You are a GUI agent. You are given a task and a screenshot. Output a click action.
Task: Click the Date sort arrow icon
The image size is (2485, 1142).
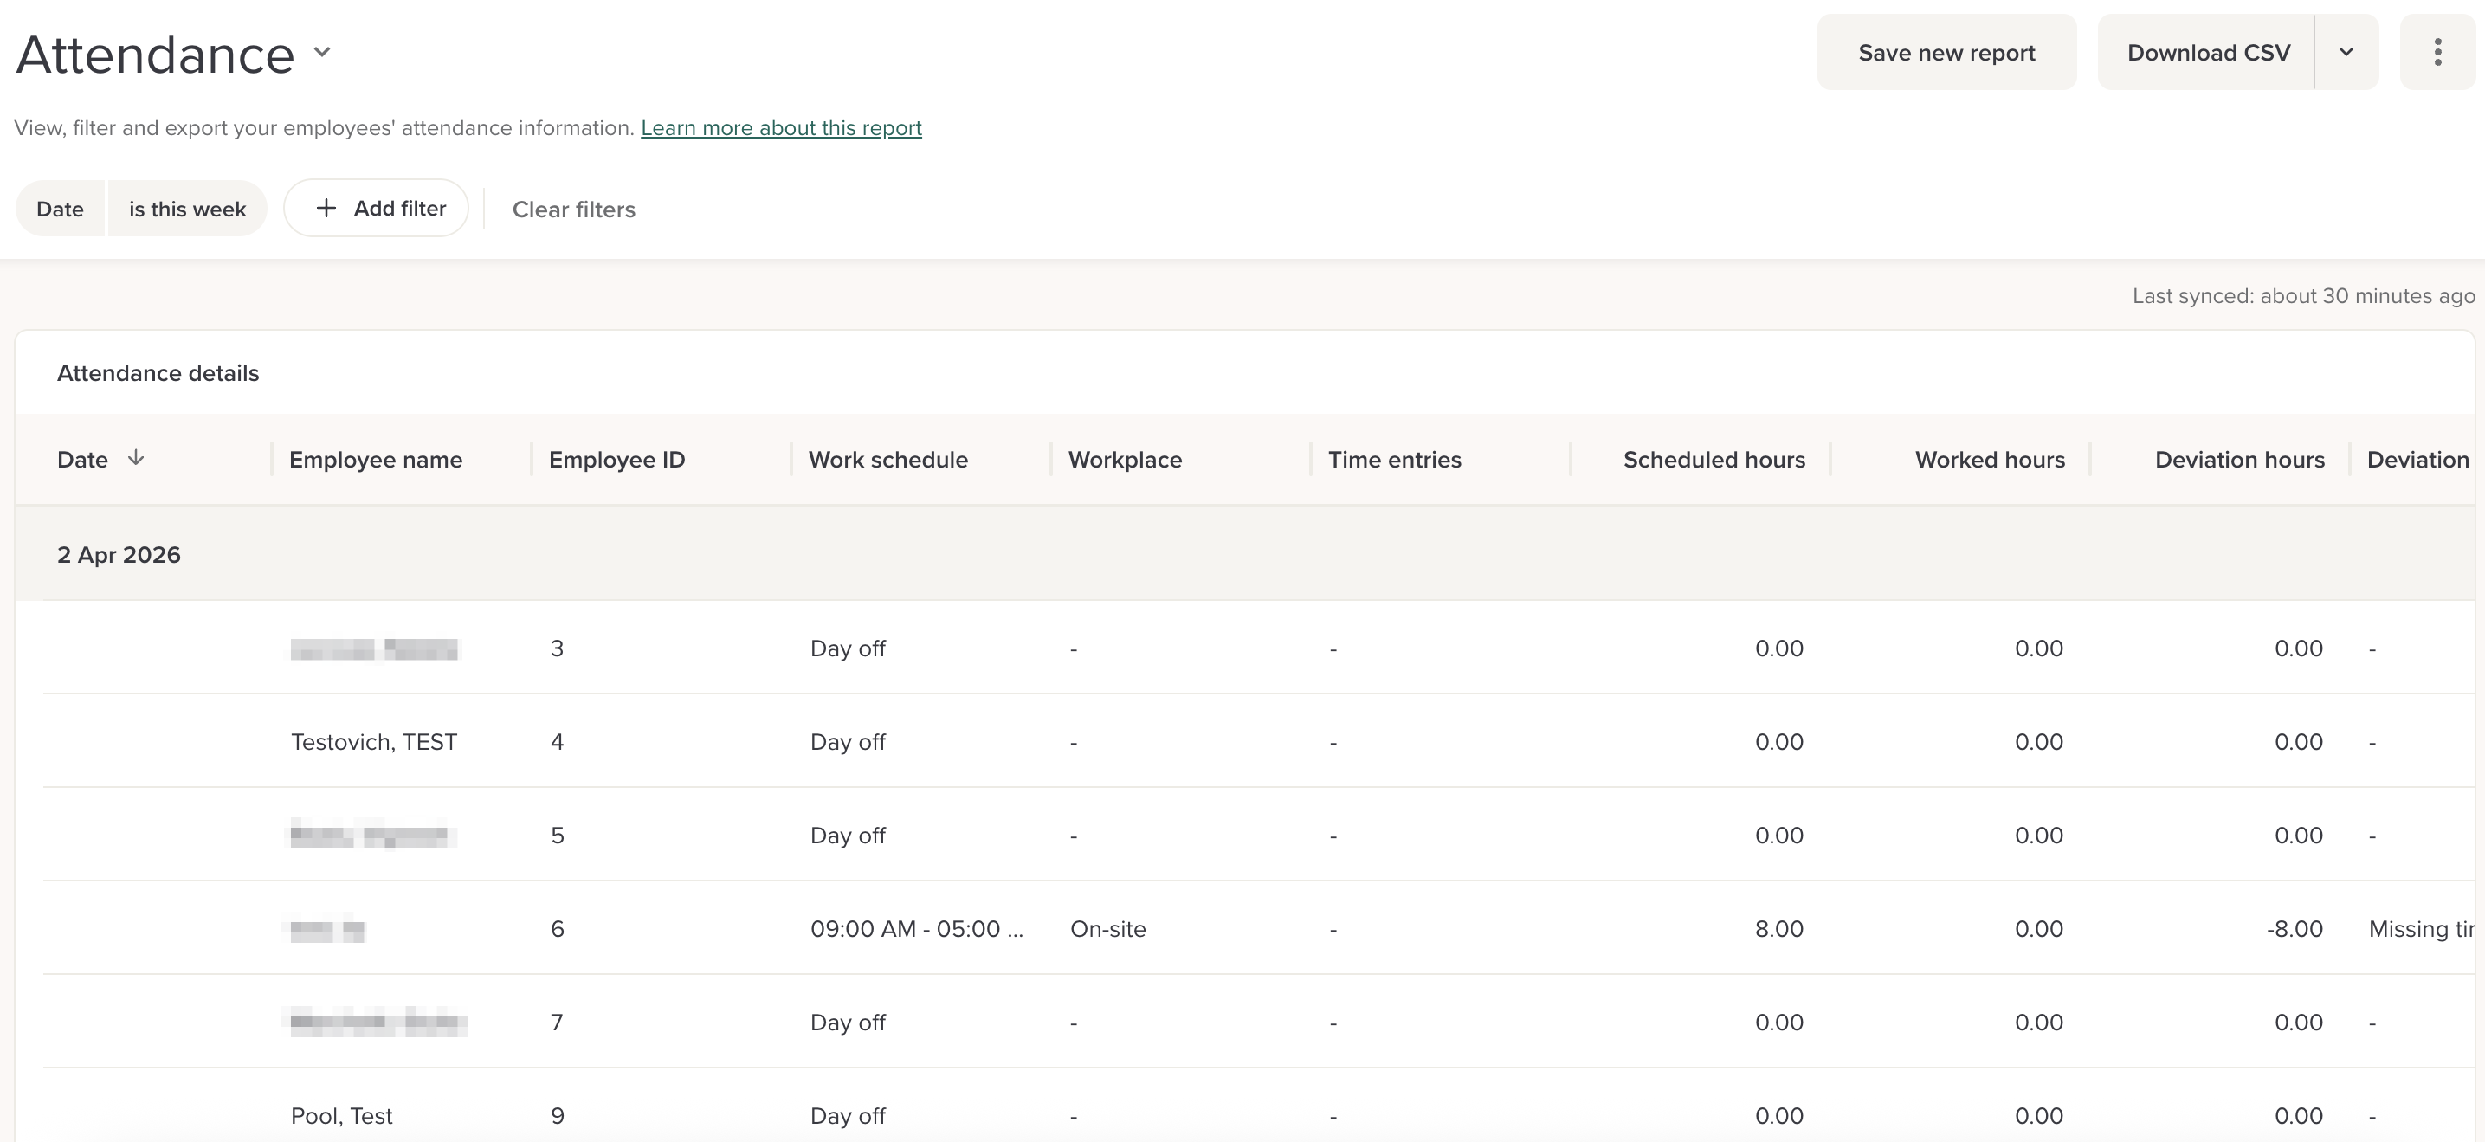coord(136,458)
